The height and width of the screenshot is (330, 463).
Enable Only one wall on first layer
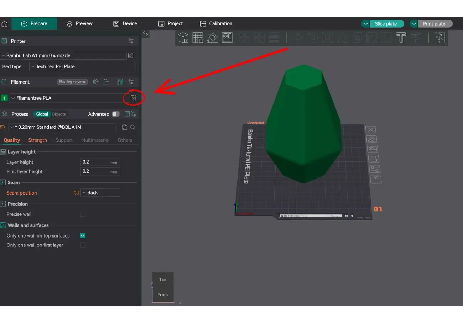83,245
